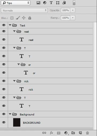The height and width of the screenshot is (136, 97).
Task: Open the Tipo filter type dropdown
Action: [x=16, y=3]
